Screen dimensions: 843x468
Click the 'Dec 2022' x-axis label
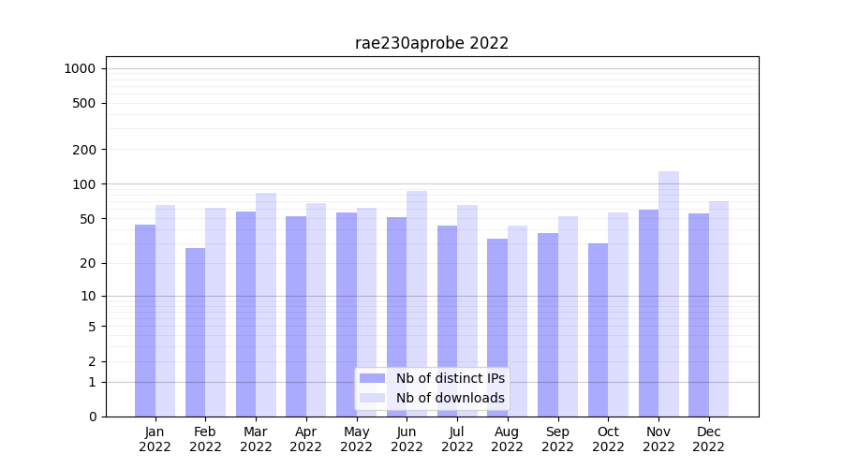(708, 439)
